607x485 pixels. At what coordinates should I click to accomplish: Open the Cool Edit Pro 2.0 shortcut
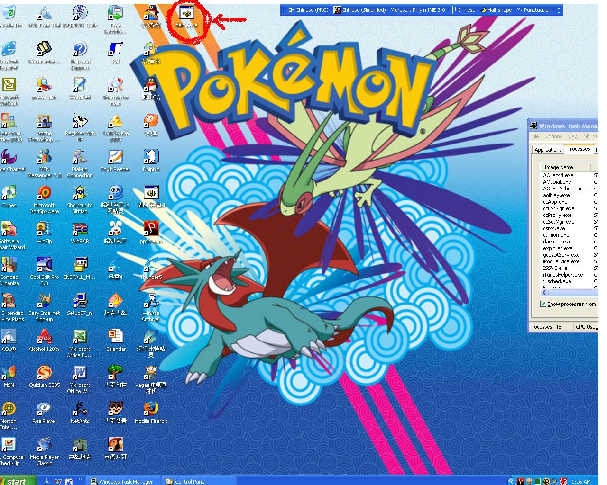44,271
